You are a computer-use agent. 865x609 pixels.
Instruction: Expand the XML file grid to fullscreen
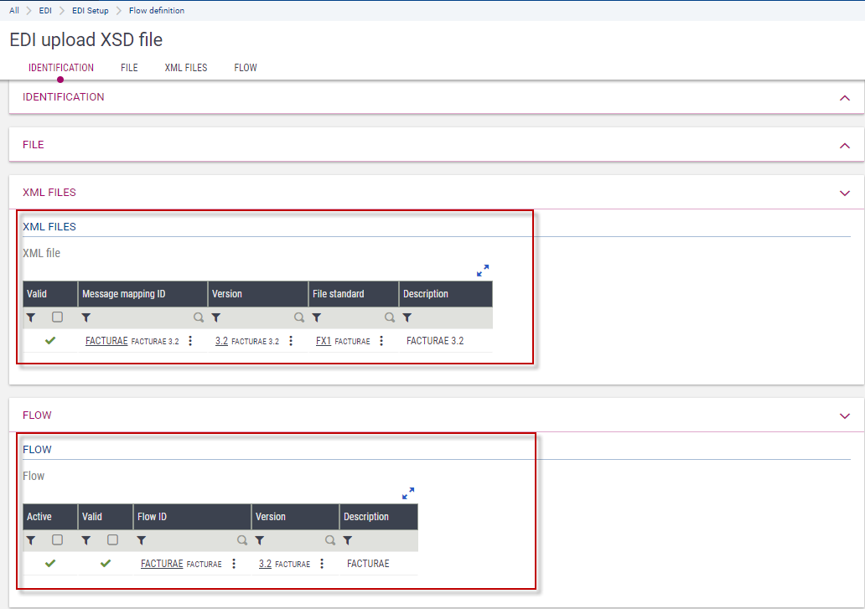click(x=483, y=271)
